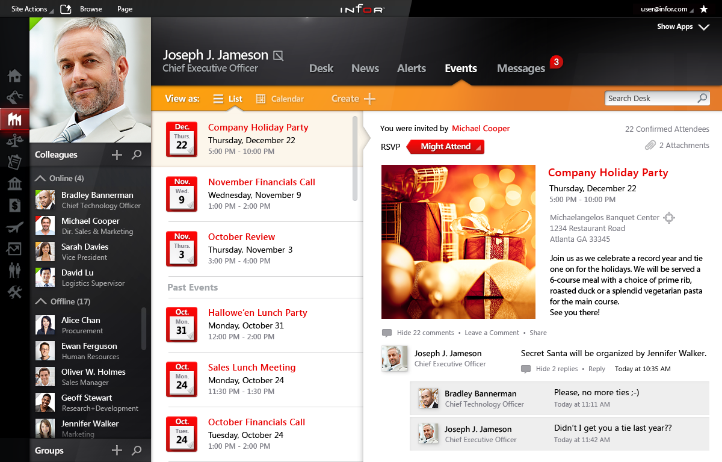Open Michael Cooper inviter link
722x462 pixels.
coord(481,128)
